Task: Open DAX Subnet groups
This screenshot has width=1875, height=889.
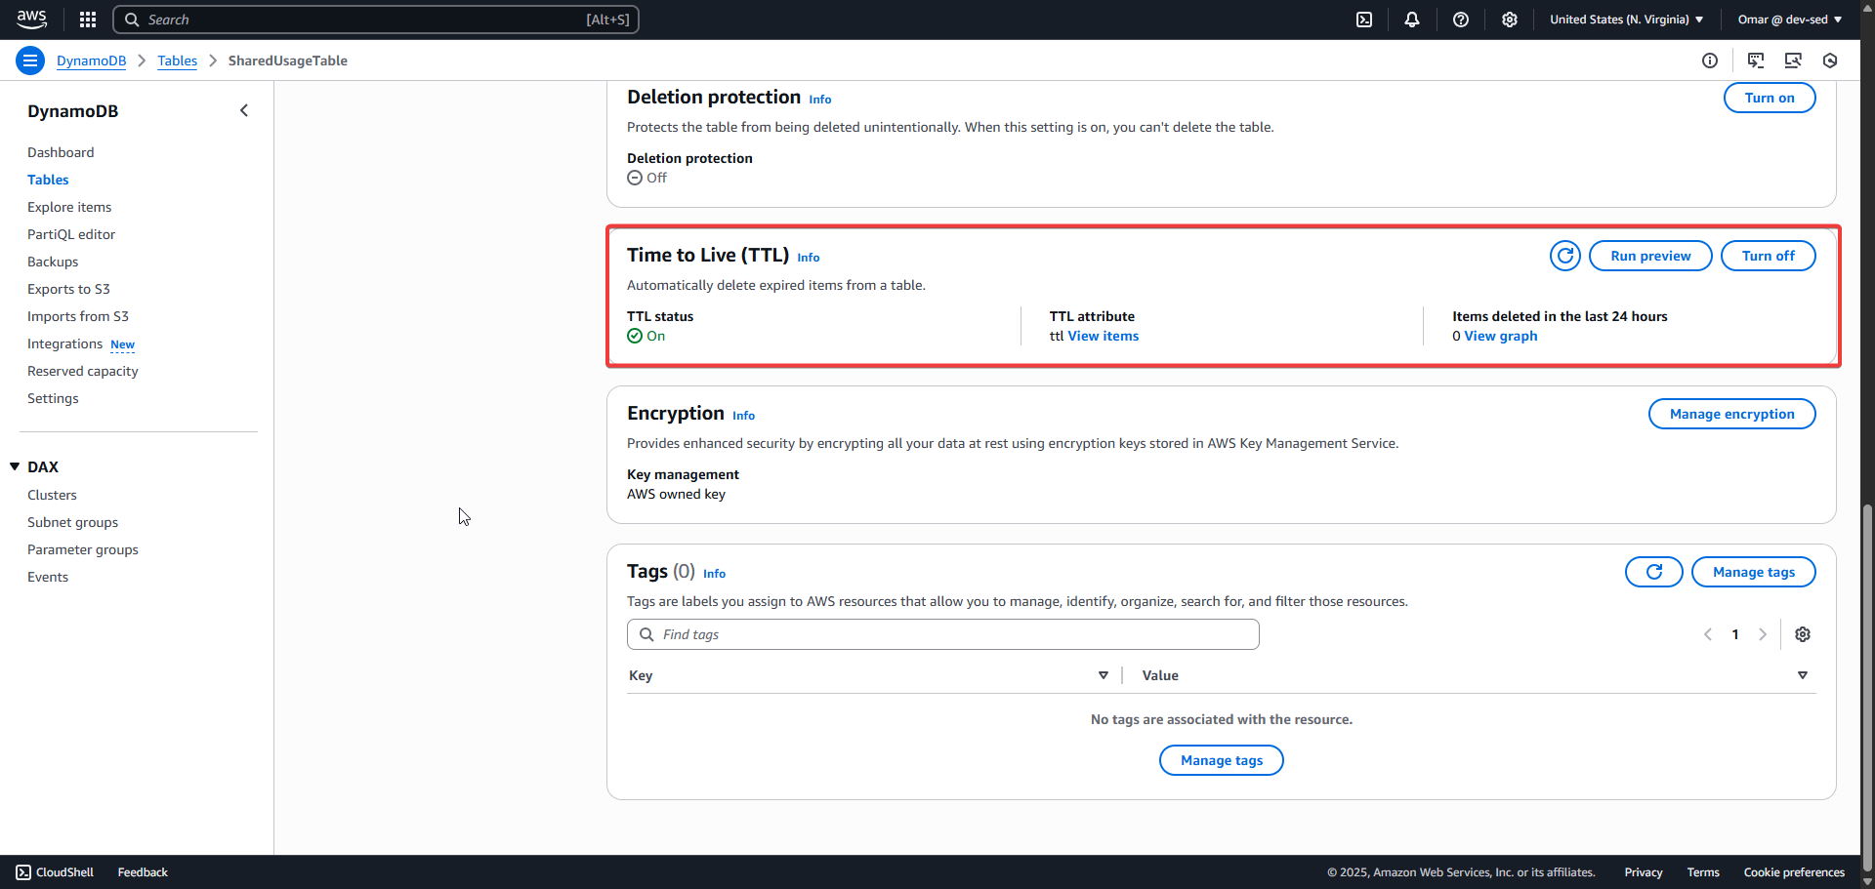Action: click(72, 522)
